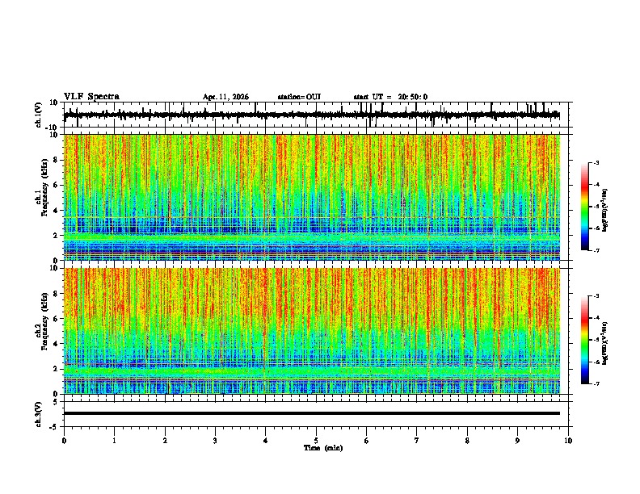Select the "station=OUI" header text
The width and height of the screenshot is (640, 494).
[x=299, y=97]
